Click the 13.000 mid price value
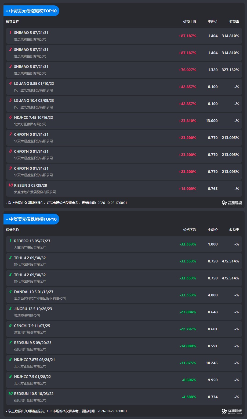The image size is (247, 419). pos(212,121)
